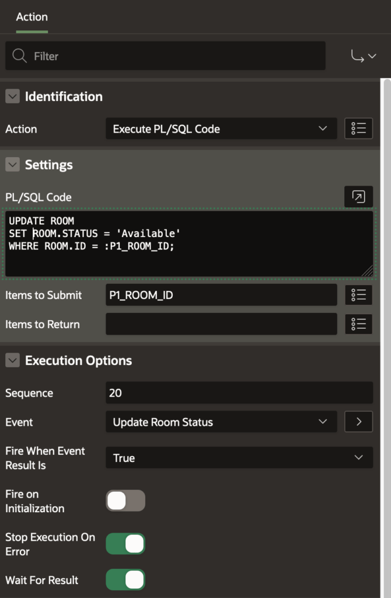
Task: Open the Action type dropdown
Action: pyautogui.click(x=221, y=128)
